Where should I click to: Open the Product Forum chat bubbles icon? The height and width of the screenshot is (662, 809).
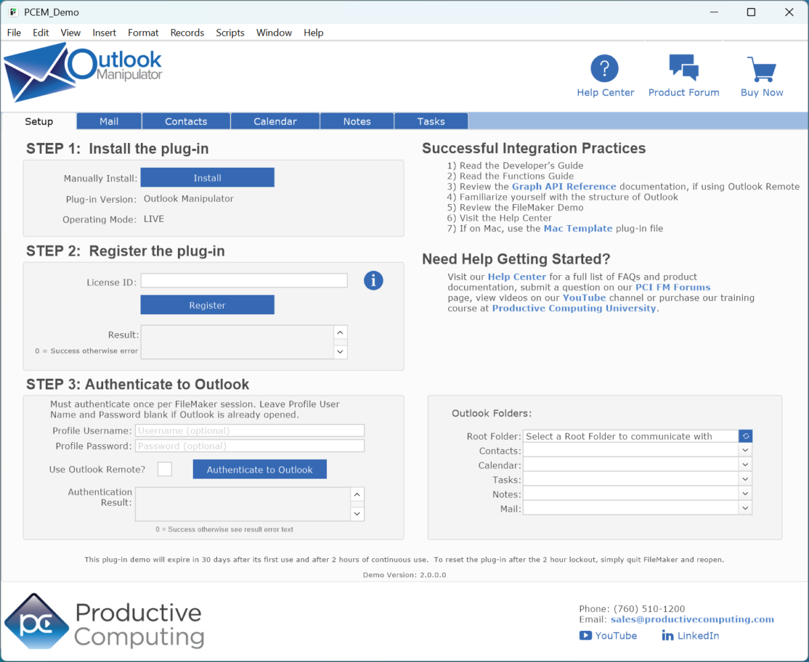(684, 68)
